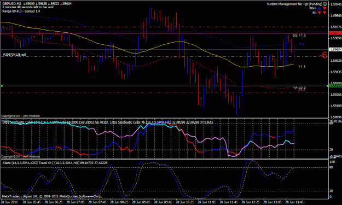The height and width of the screenshot is (205, 342).
Task: Click the yellow '11.1' value label
Action: (302, 67)
